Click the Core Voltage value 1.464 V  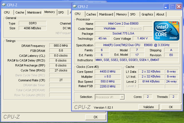[x=142, y=38]
